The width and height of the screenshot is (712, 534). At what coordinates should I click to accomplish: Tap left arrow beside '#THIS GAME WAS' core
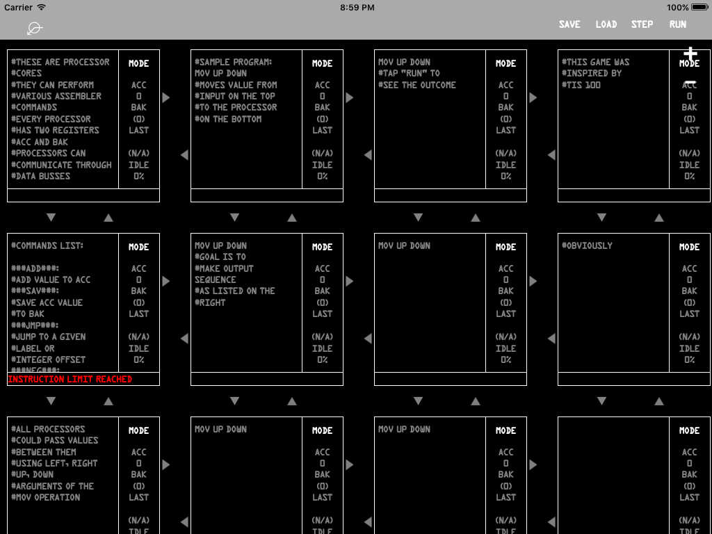pyautogui.click(x=551, y=155)
